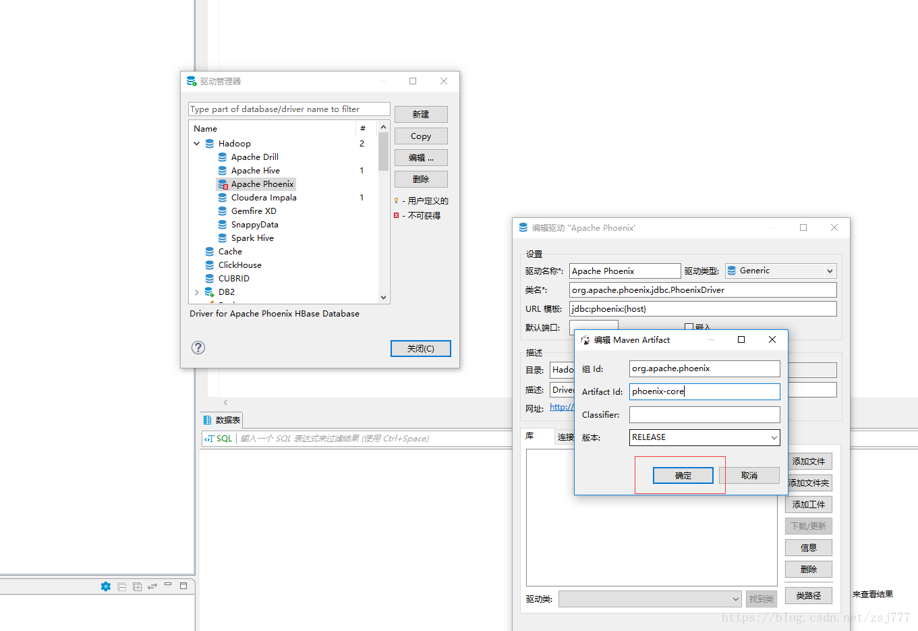Click the Driver Manager window title icon
This screenshot has height=631, width=918.
point(192,81)
